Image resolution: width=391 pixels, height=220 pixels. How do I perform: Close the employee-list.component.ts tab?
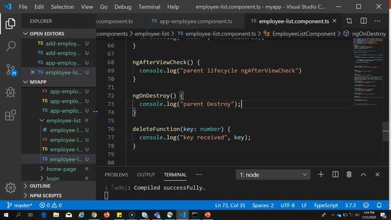point(335,21)
